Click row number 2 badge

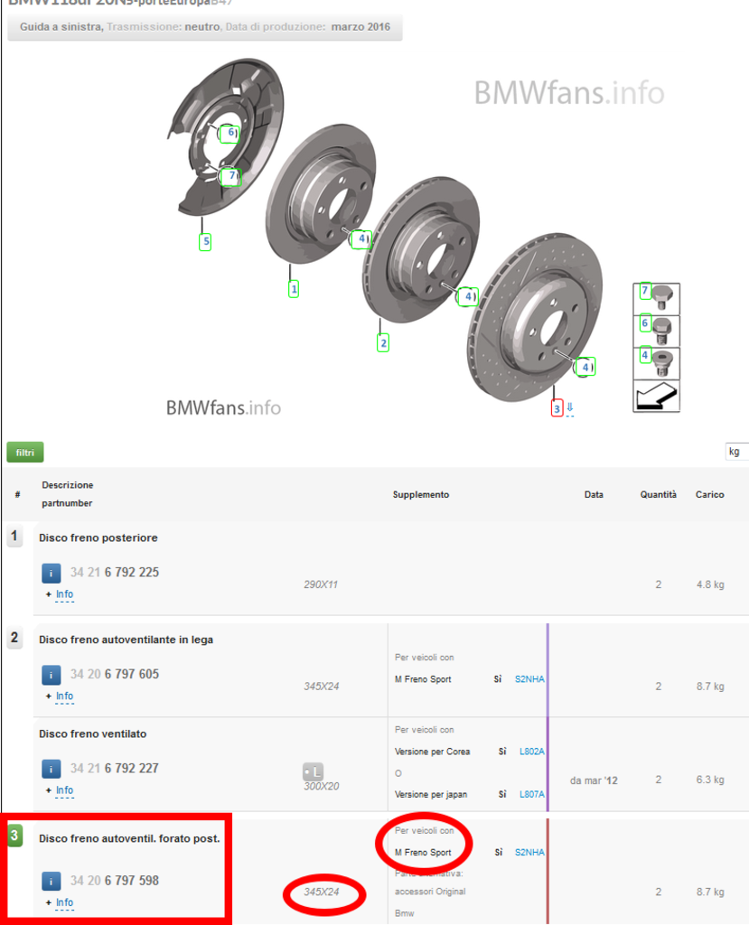[14, 638]
